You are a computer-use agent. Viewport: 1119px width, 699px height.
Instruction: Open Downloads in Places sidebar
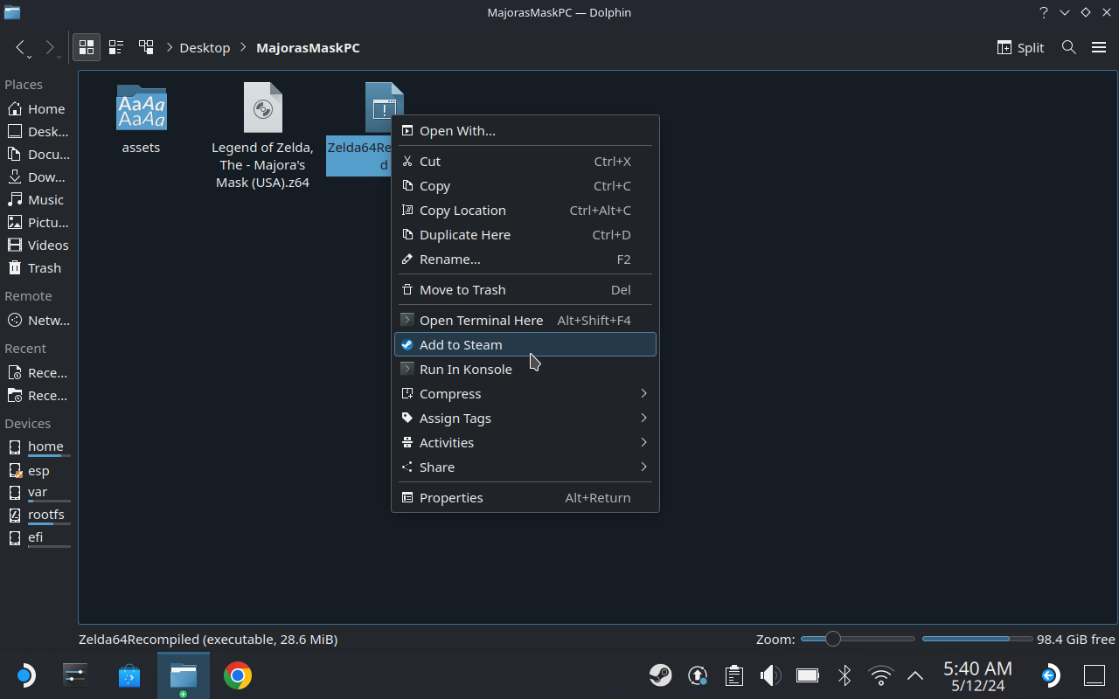pos(38,177)
